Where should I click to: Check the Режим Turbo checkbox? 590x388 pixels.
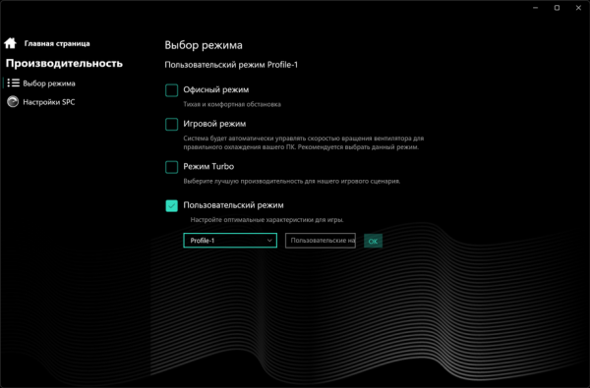tap(171, 167)
